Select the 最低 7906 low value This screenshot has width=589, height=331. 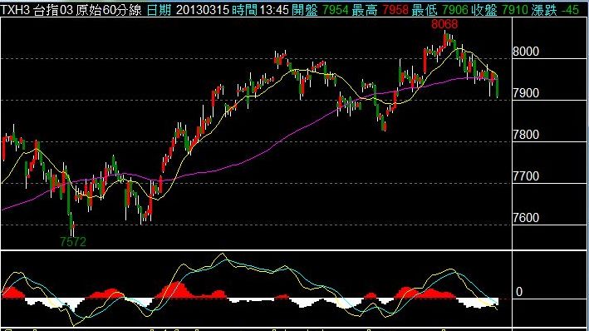tap(439, 10)
